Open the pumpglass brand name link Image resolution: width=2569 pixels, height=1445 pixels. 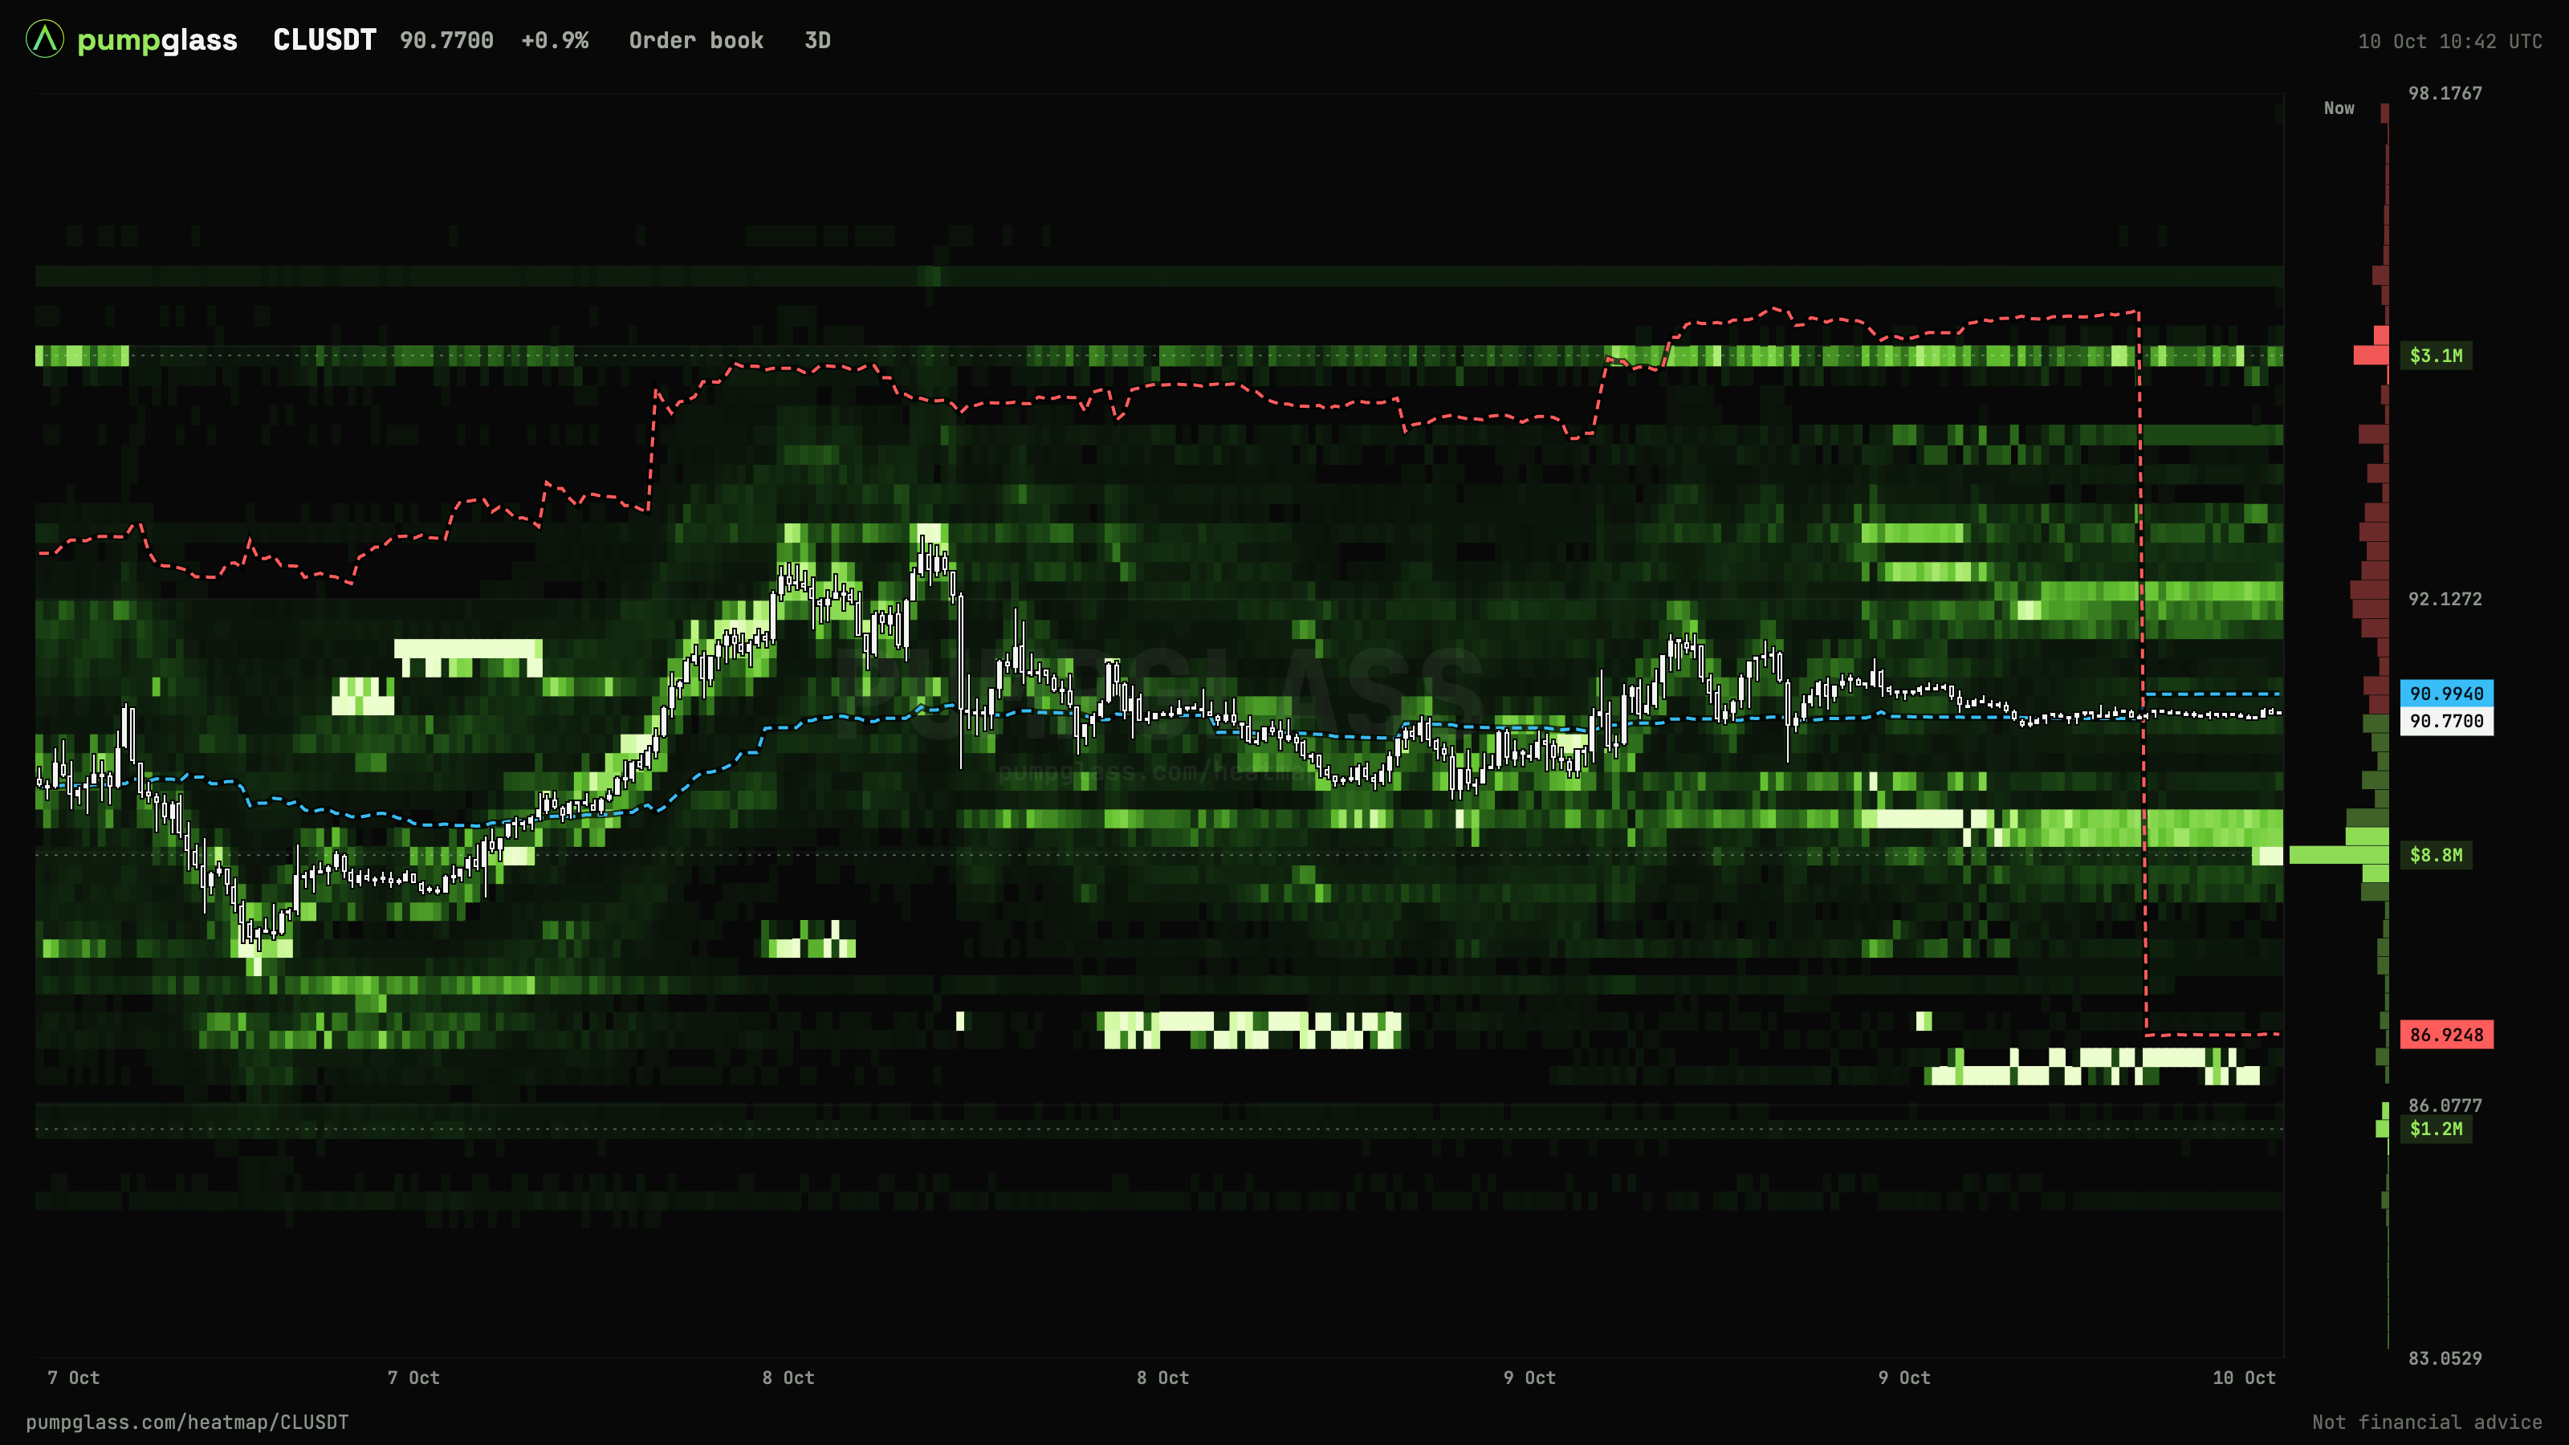[x=157, y=41]
